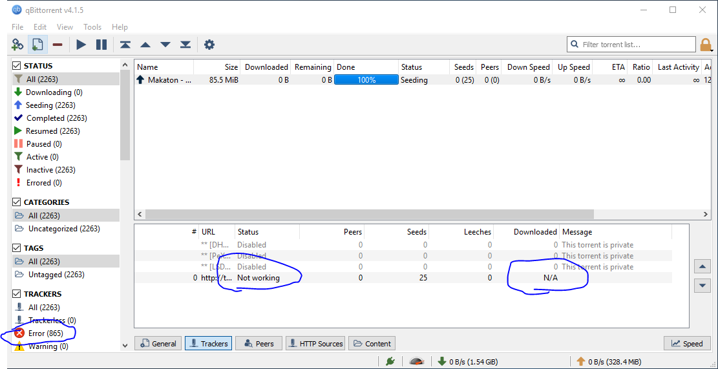The width and height of the screenshot is (718, 369).
Task: Click the Delete torrent minus icon
Action: [58, 45]
